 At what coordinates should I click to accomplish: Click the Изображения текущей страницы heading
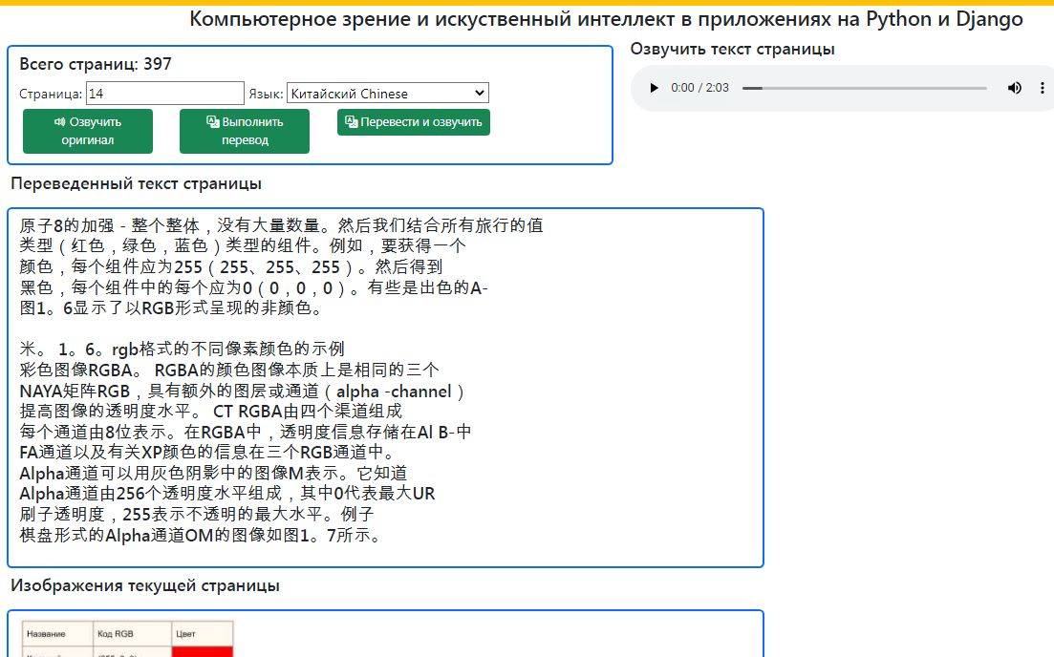(x=145, y=585)
